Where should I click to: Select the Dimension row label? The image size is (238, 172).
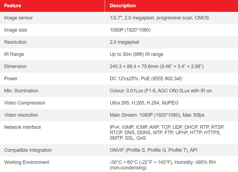pyautogui.click(x=15, y=66)
